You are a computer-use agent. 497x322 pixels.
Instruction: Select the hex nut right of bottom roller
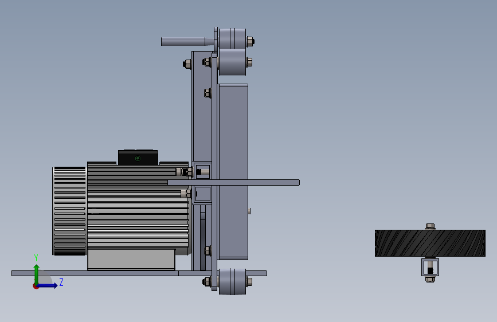point(249,282)
